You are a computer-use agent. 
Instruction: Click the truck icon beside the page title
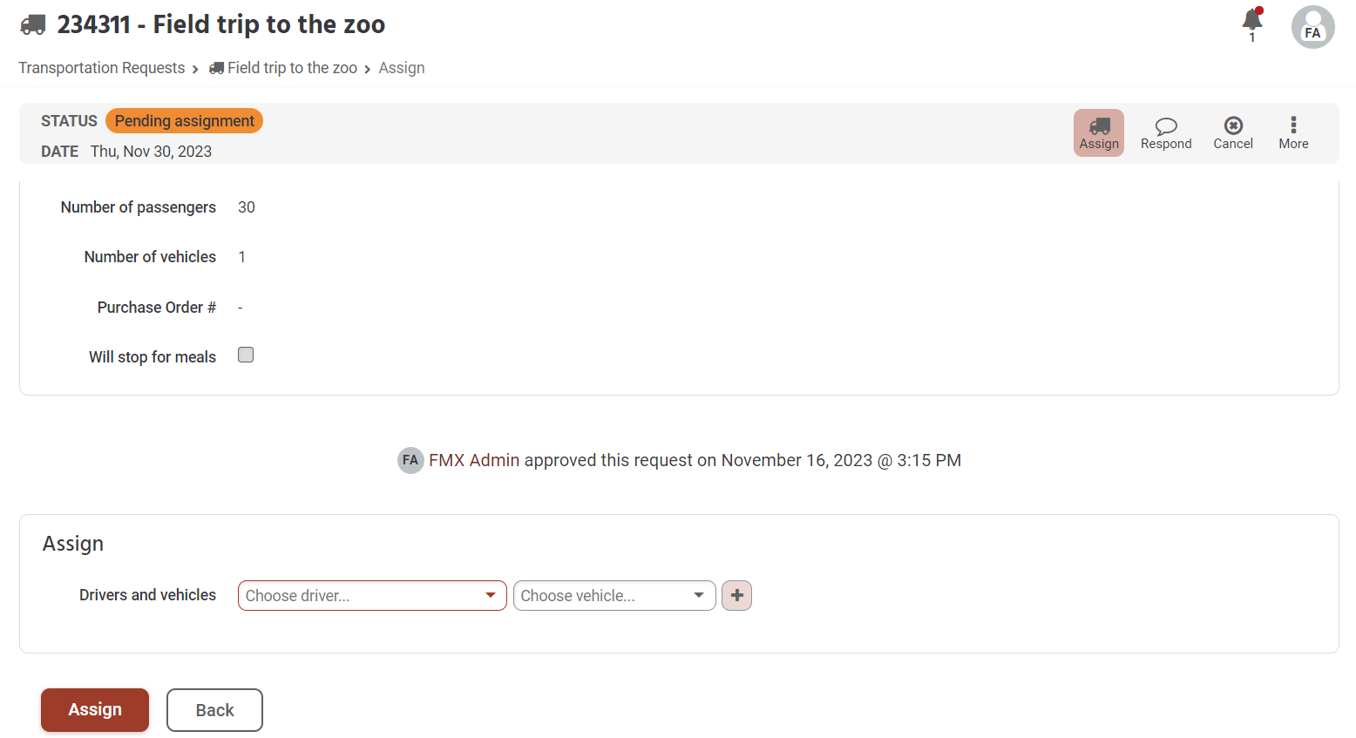pos(33,24)
